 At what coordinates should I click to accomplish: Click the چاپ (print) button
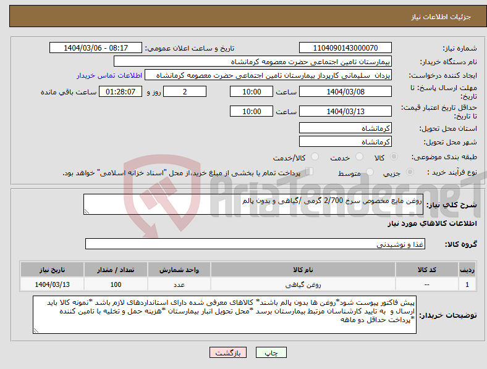click(x=271, y=352)
